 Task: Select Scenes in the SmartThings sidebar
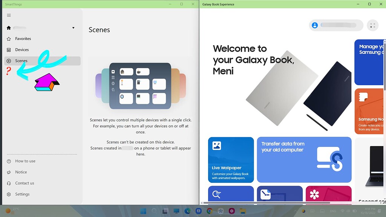coord(21,61)
